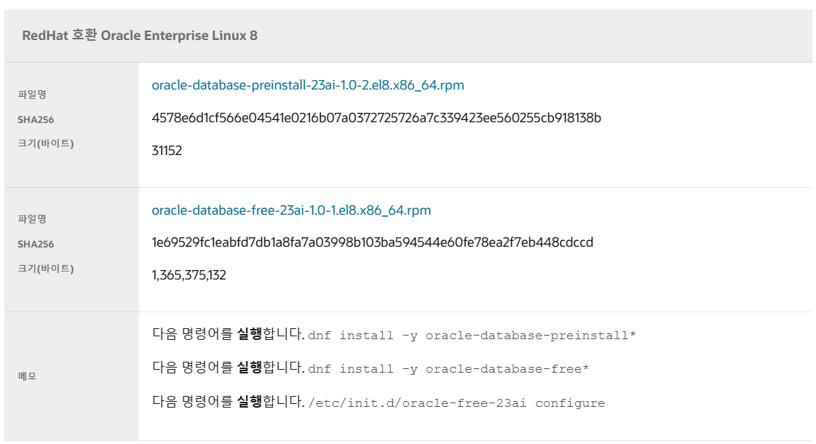Click the second SHA256 label
The height and width of the screenshot is (444, 816).
click(36, 244)
